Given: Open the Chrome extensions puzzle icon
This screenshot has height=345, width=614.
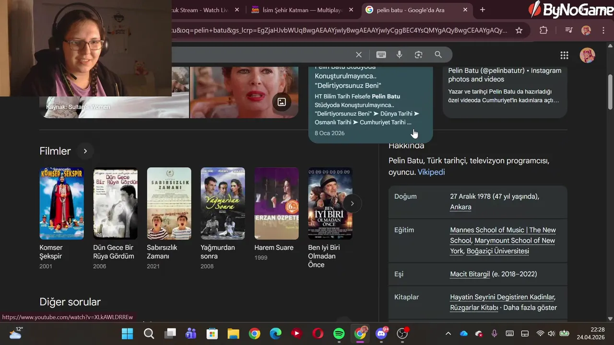Looking at the screenshot, I should [543, 30].
